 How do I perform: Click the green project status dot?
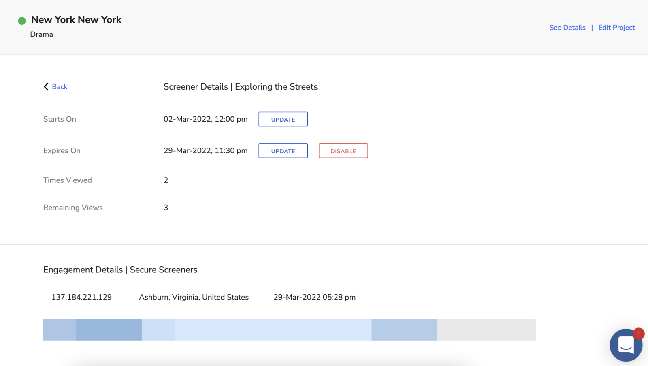tap(22, 21)
